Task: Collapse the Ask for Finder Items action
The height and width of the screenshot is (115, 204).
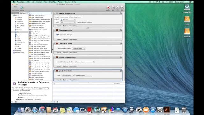Action: [x=55, y=13]
